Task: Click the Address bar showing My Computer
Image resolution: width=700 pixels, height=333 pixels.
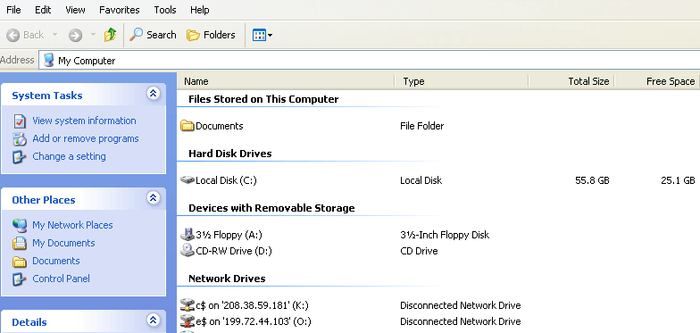Action: [x=369, y=61]
